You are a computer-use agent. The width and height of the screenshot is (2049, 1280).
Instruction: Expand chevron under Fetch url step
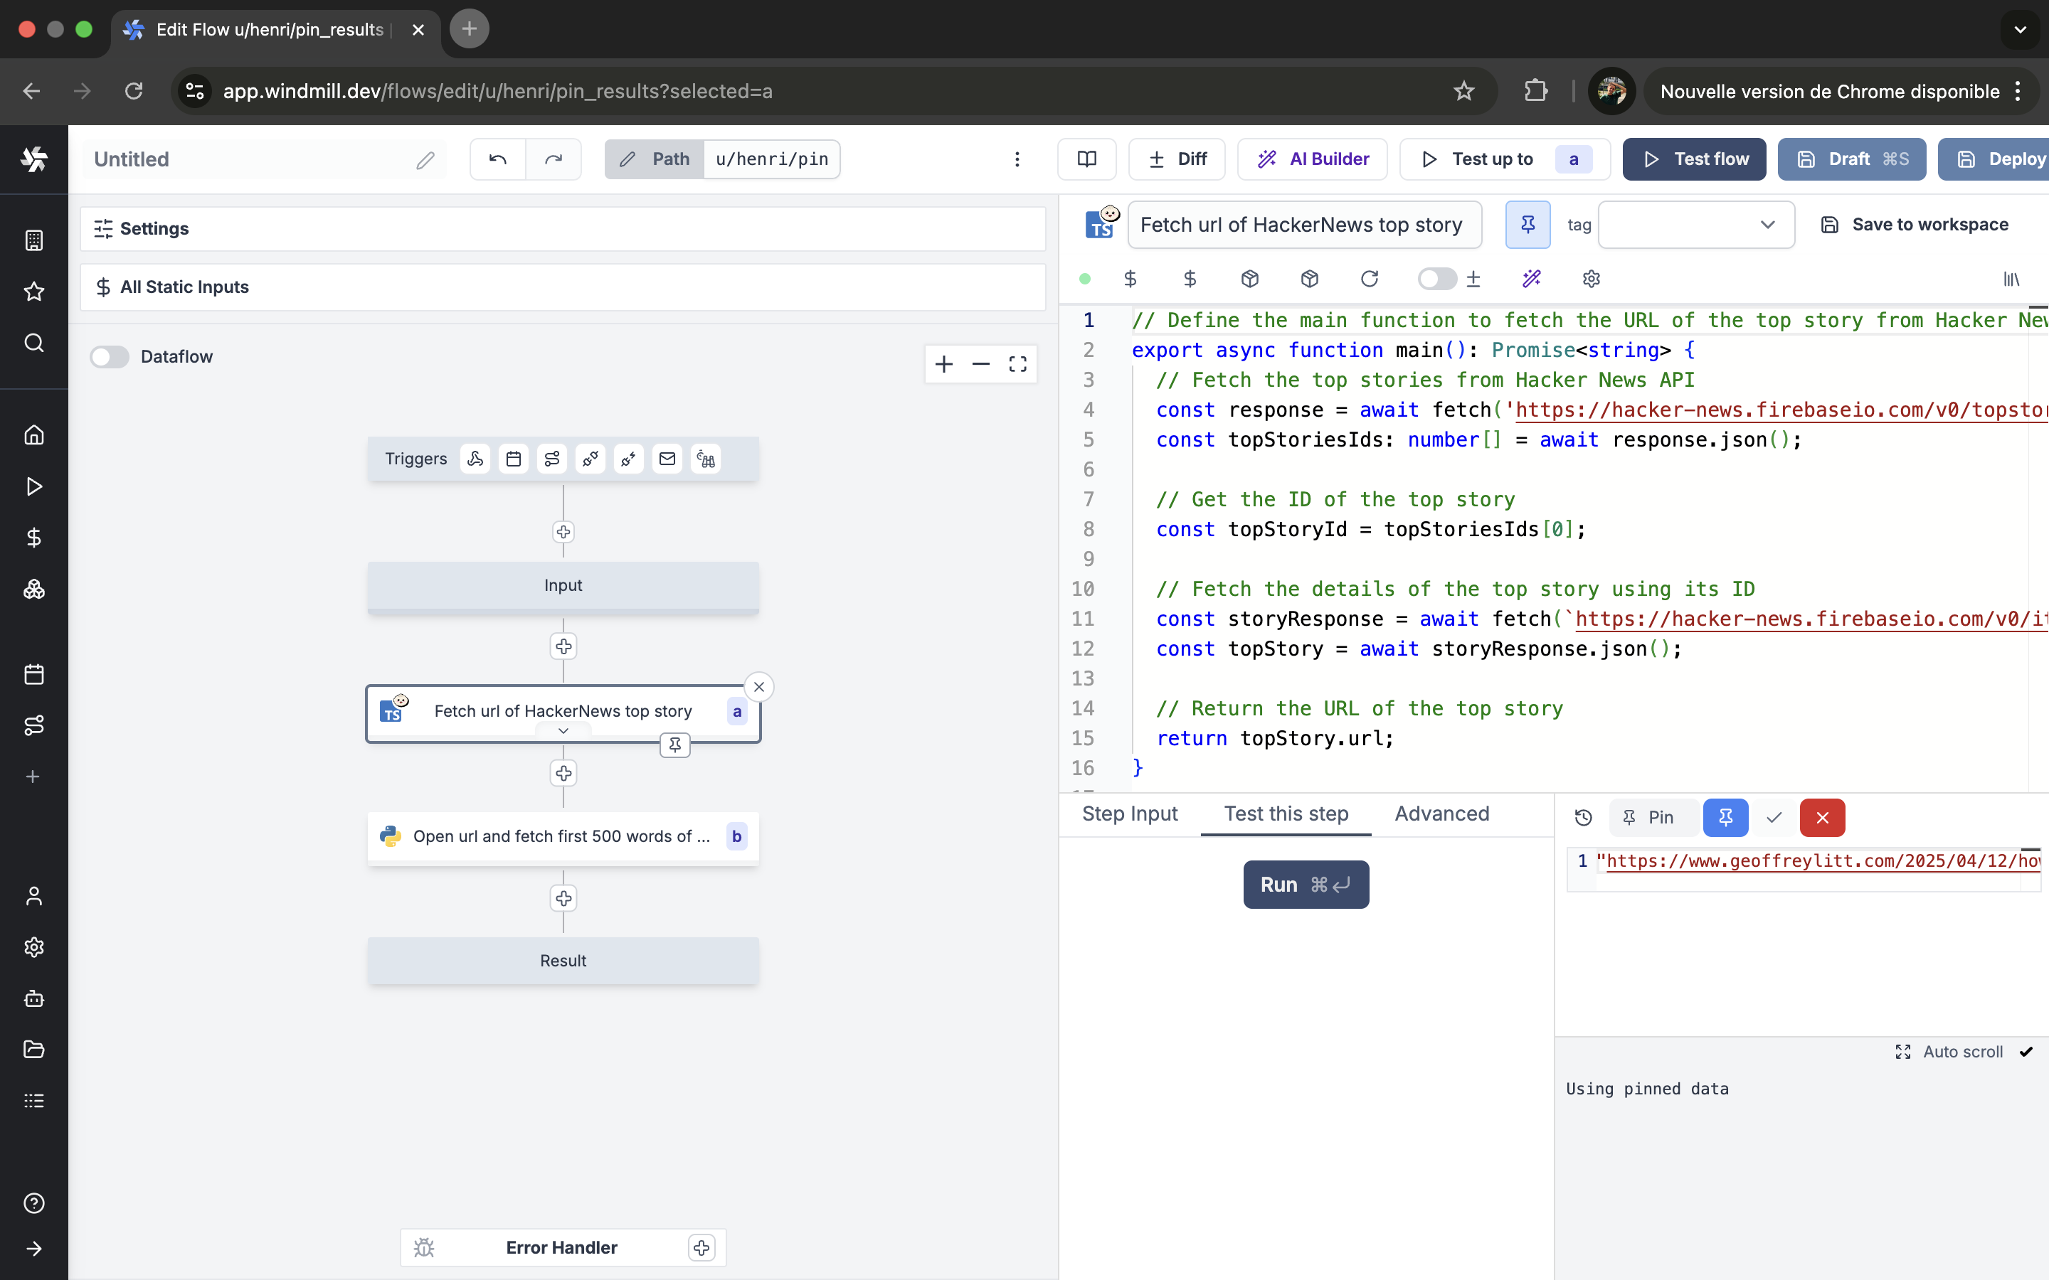(x=563, y=732)
